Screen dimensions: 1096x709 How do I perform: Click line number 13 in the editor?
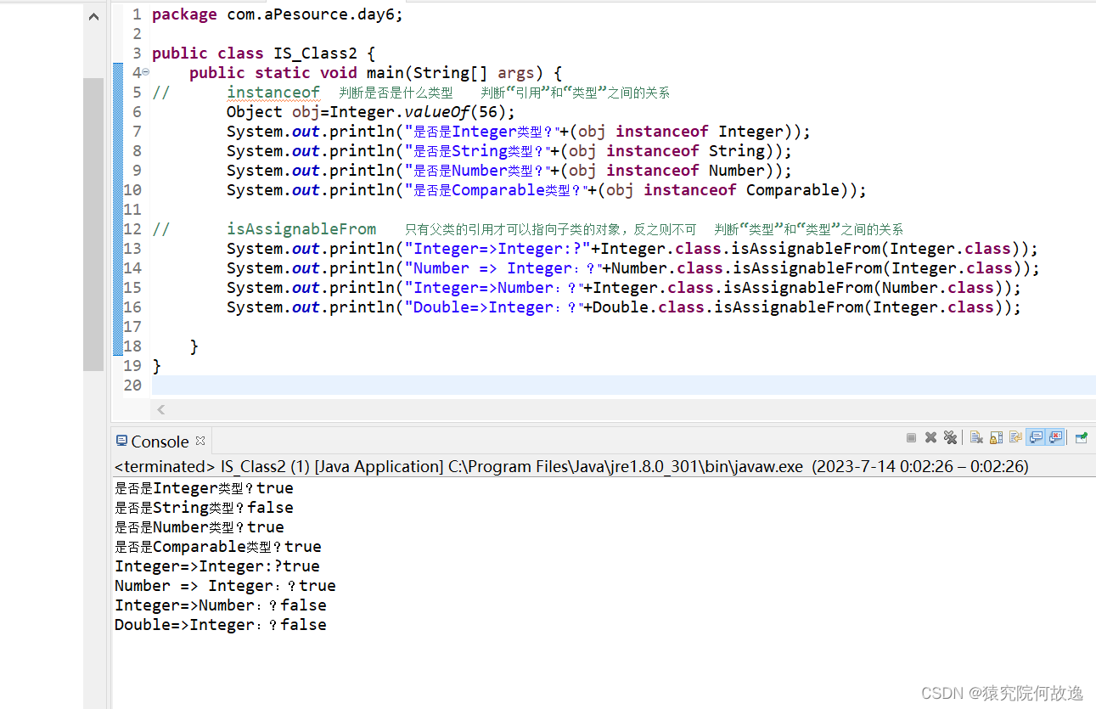[132, 248]
